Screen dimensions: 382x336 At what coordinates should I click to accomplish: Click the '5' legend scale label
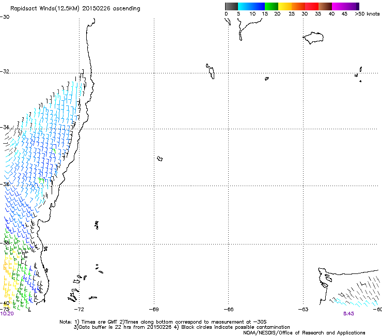point(238,14)
